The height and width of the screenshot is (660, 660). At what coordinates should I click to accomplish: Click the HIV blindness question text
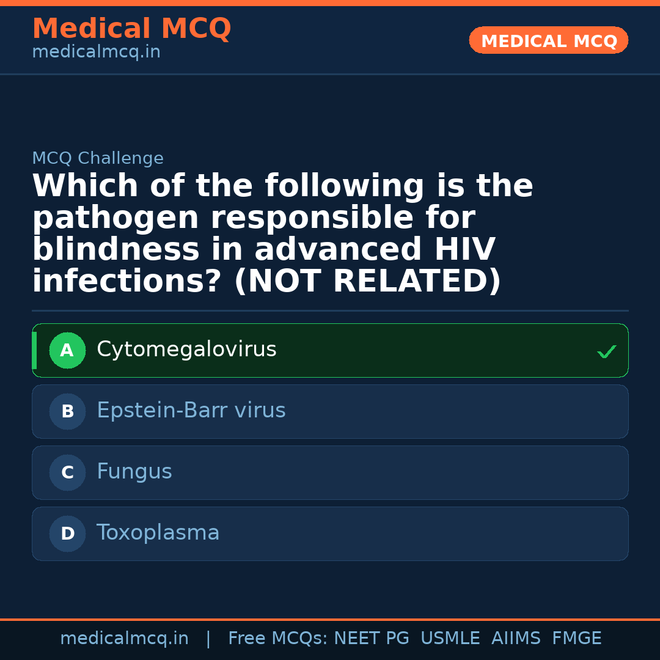282,234
